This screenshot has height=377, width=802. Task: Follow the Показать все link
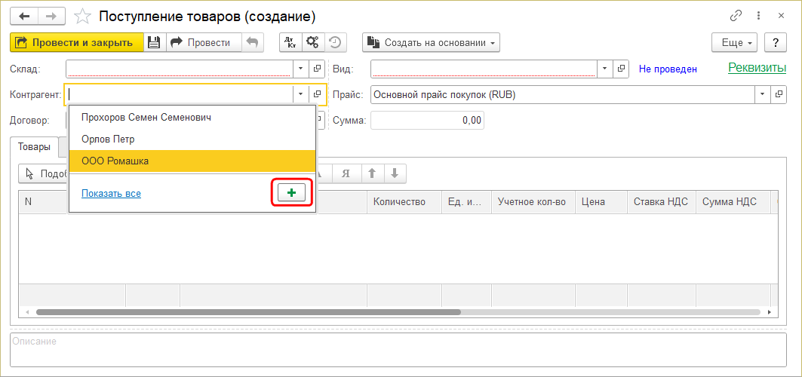(111, 194)
